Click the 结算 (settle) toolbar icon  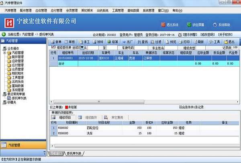pos(112,41)
